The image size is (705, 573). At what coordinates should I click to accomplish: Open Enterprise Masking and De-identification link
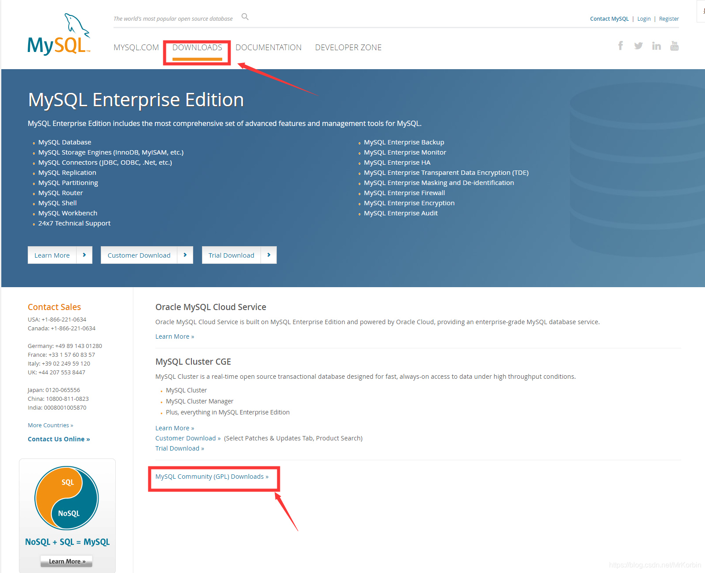point(439,183)
